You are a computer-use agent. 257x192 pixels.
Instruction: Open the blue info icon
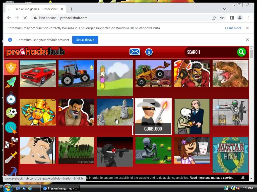pyautogui.click(x=149, y=52)
